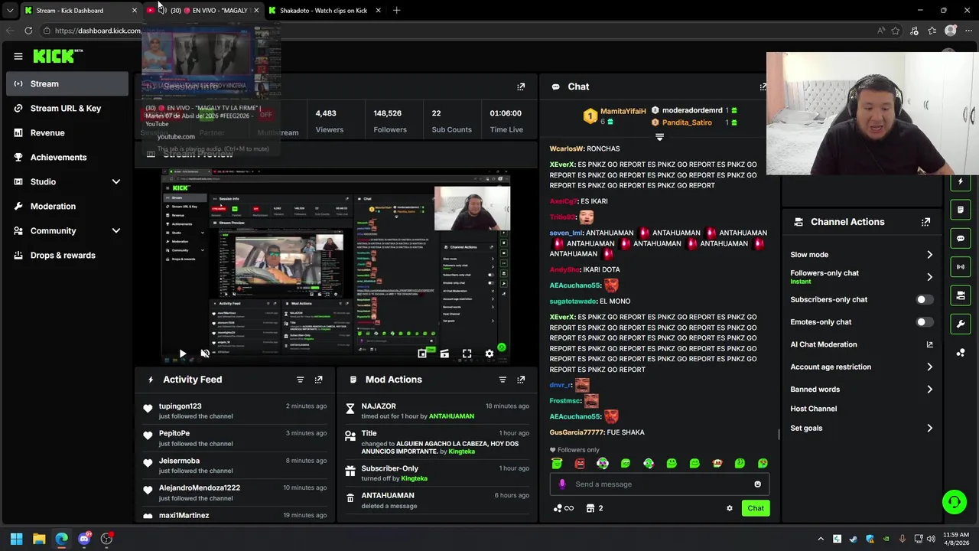This screenshot has width=979, height=551.
Task: Open File Explorer from taskbar
Action: pos(39,539)
